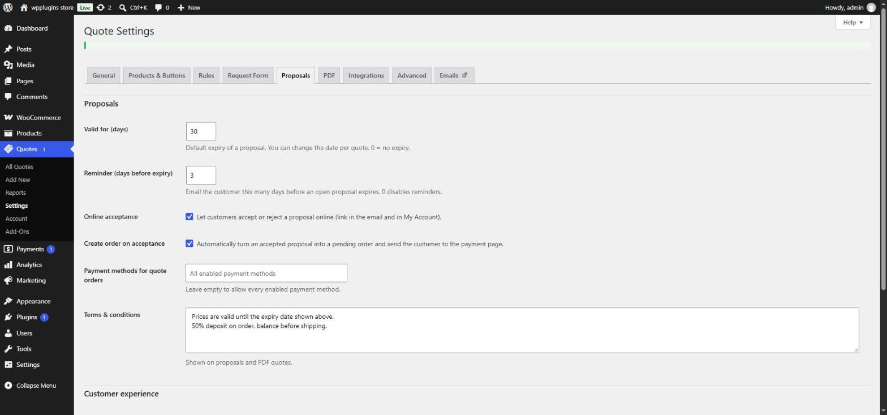
Task: Click the Plugins update count badge
Action: coord(45,317)
